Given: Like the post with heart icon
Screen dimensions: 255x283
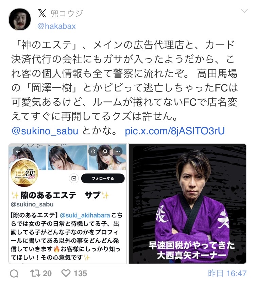Looking at the screenshot, I should coord(66,273).
